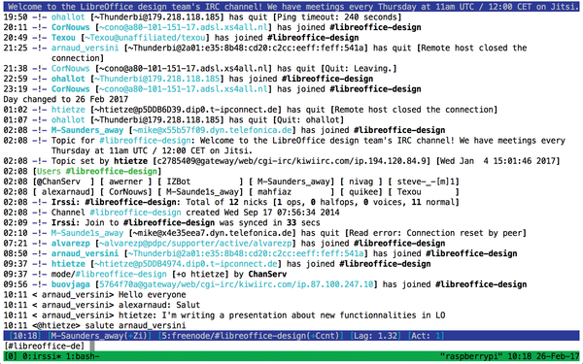Click arnaud_versini nick in the 21:25 quit line
The width and height of the screenshot is (583, 364).
(x=85, y=49)
